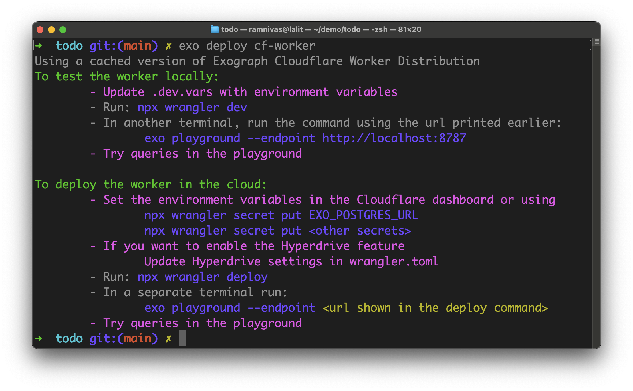Click the 'npx wrangler dev' command text
Viewport: 633px width, 391px height.
[x=192, y=107]
